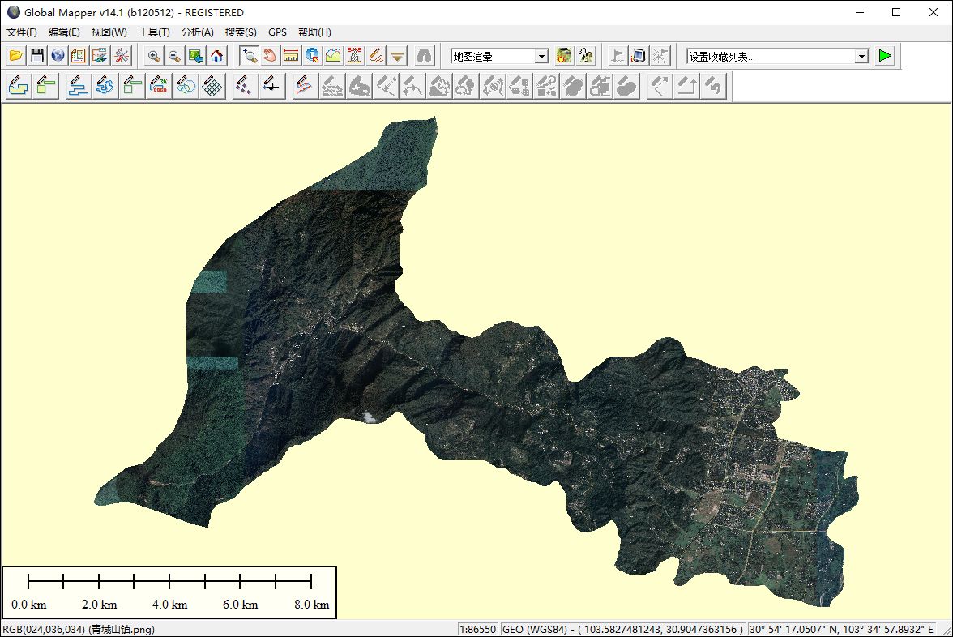Open the 分析(A) menu
The width and height of the screenshot is (953, 637).
click(197, 32)
